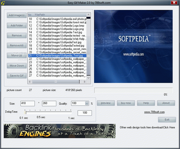Remove the selected image from list
The width and height of the screenshot is (180, 149).
click(x=17, y=36)
